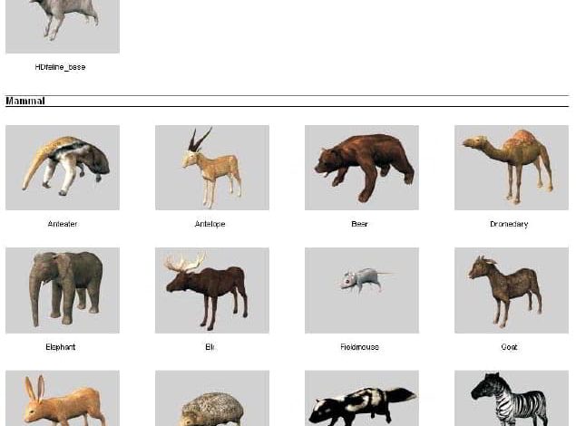The image size is (576, 426).
Task: Click the Bear caption text
Action: (359, 224)
